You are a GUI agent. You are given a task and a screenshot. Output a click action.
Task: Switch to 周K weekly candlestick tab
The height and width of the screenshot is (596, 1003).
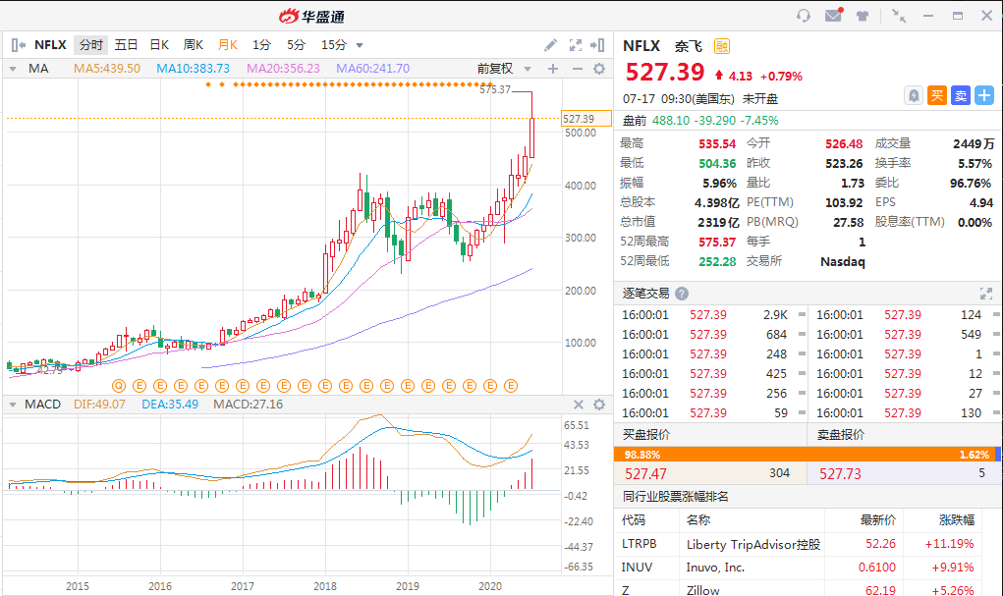194,45
